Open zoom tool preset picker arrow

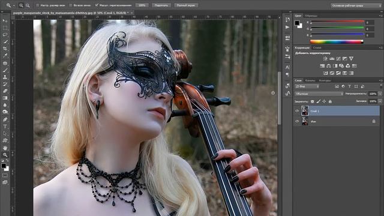coord(14,5)
